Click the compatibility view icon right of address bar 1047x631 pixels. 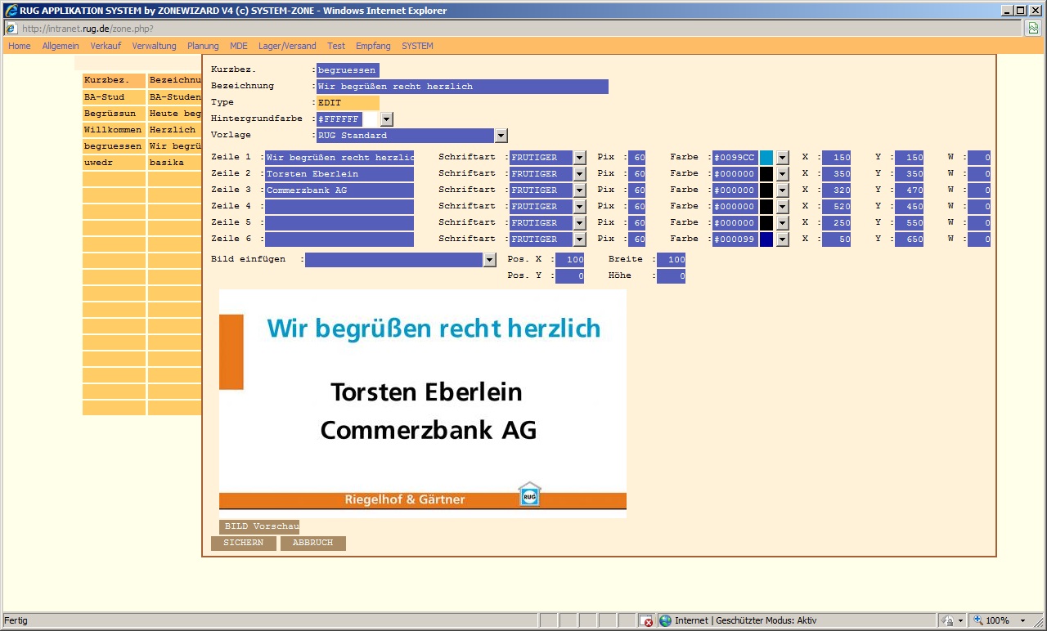click(1033, 29)
